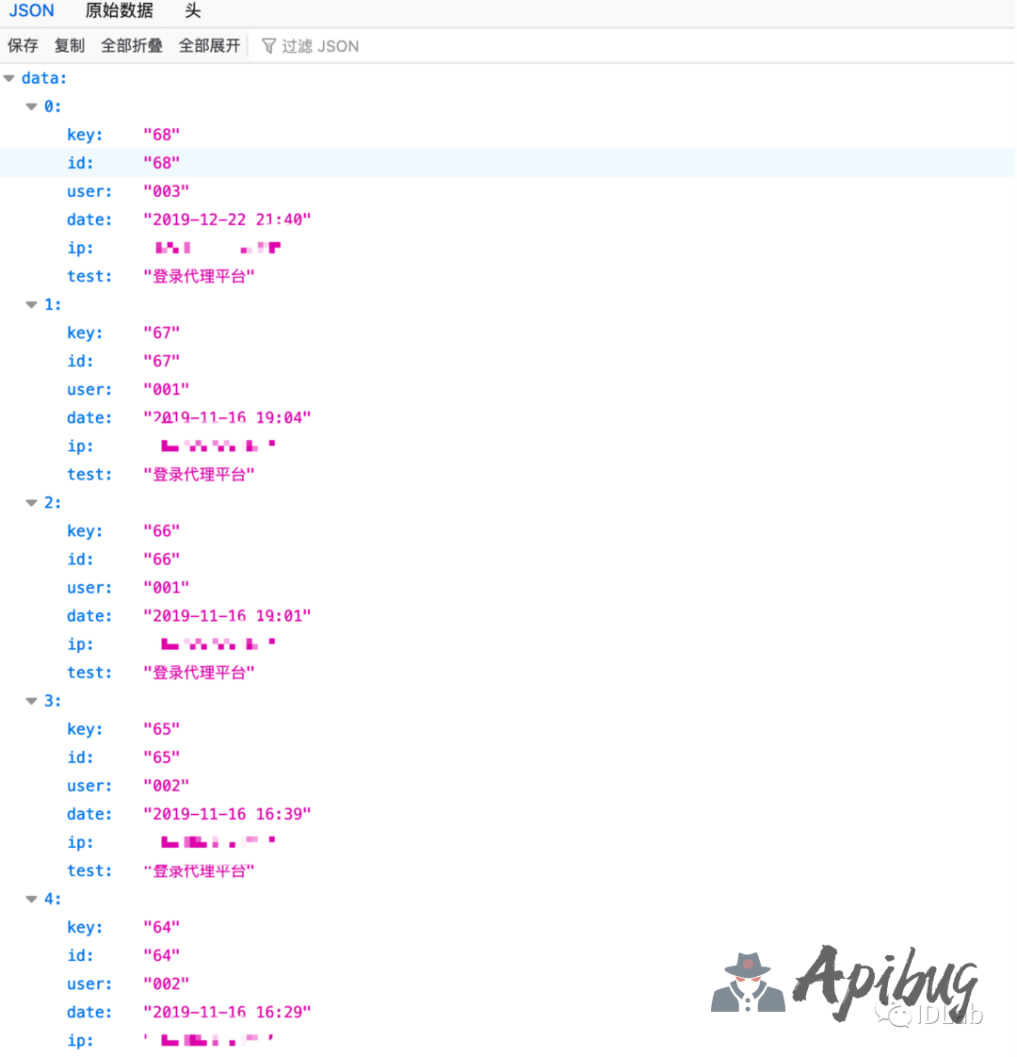Select the user "003" value
Viewport: 1017px width, 1057px height.
[166, 191]
